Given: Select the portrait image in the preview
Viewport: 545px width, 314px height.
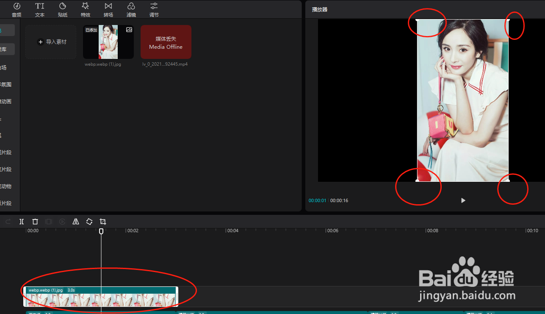Looking at the screenshot, I should point(463,100).
